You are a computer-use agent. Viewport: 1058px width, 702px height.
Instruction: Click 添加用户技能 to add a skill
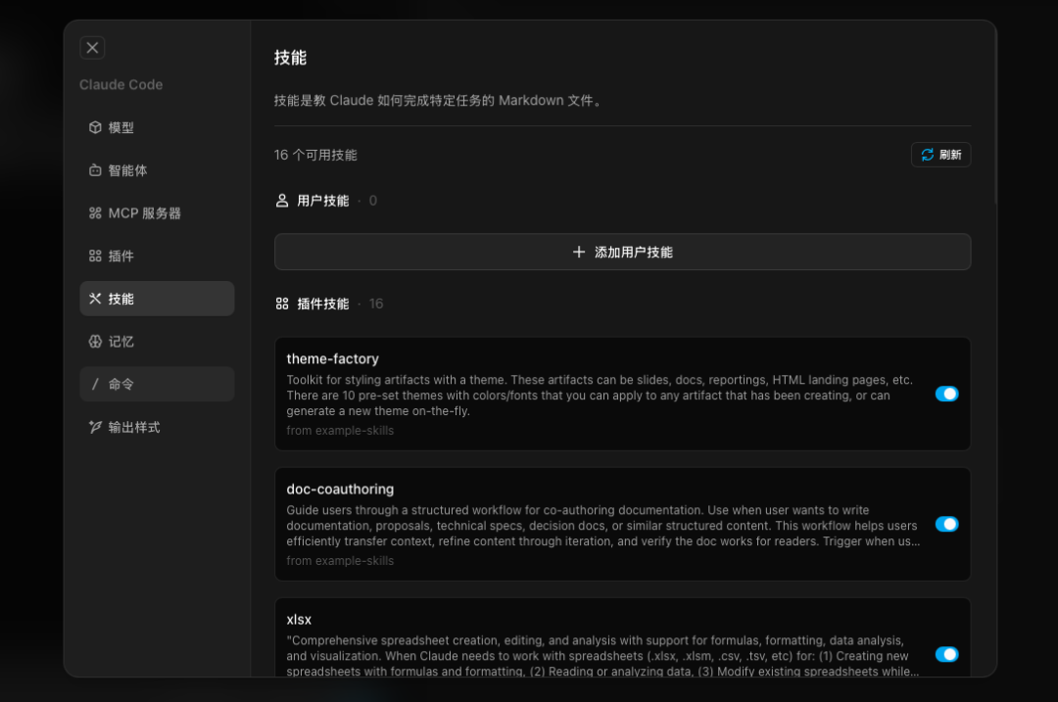622,252
